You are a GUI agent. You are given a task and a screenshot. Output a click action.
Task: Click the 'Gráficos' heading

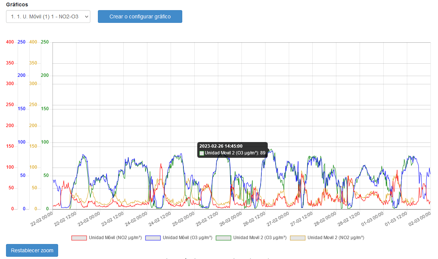pyautogui.click(x=17, y=4)
